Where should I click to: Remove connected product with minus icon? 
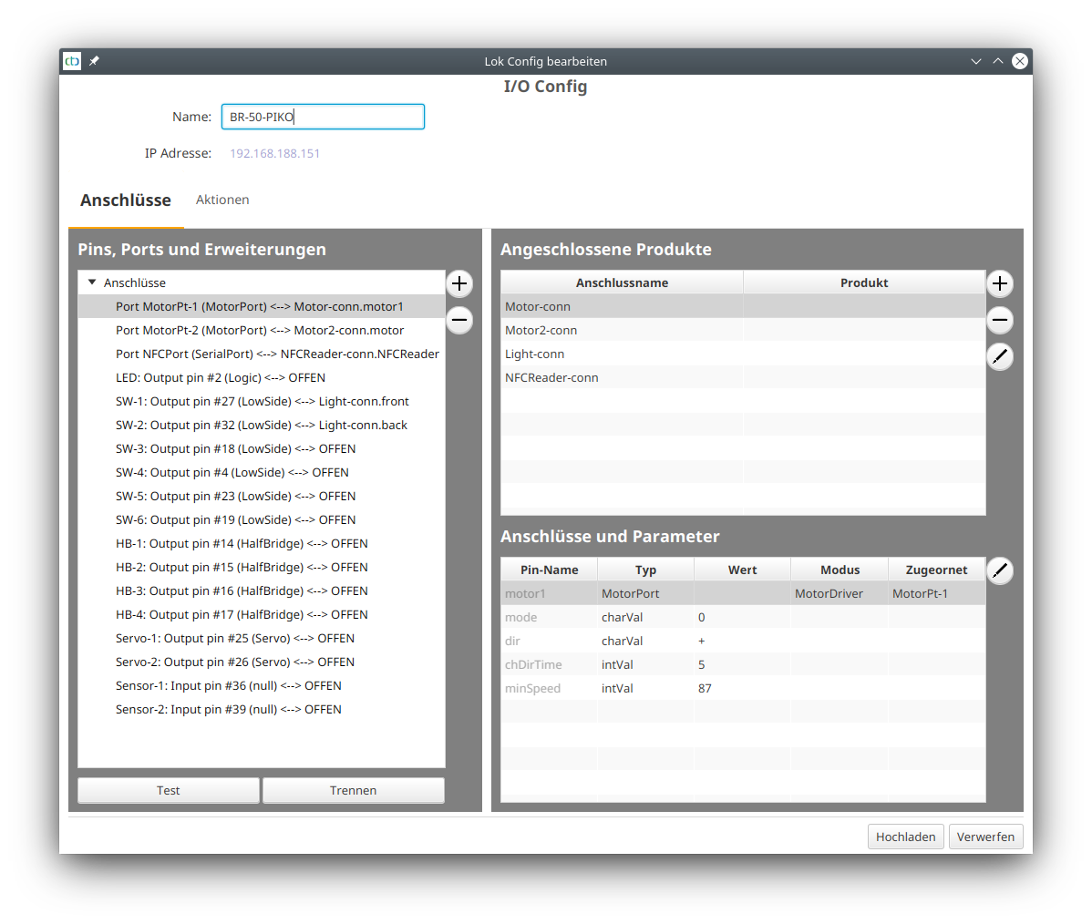[x=1000, y=320]
